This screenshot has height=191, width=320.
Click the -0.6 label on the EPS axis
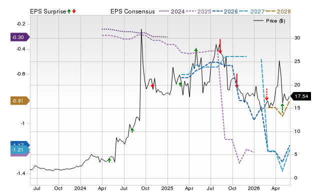point(21,74)
